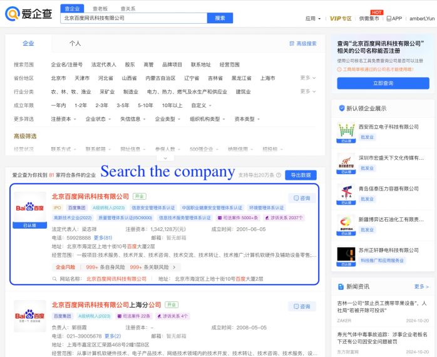Open the 失信信息 filter dropdown
Screen dimensions: 437x357
133,119
